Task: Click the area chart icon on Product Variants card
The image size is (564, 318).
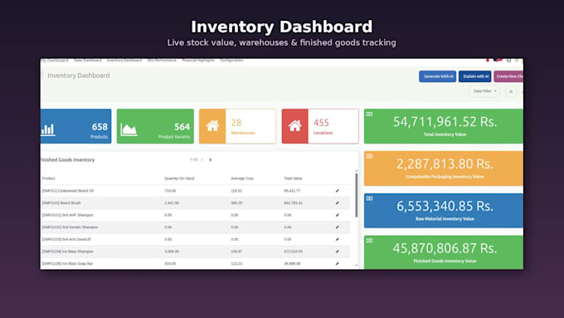Action: click(x=129, y=130)
